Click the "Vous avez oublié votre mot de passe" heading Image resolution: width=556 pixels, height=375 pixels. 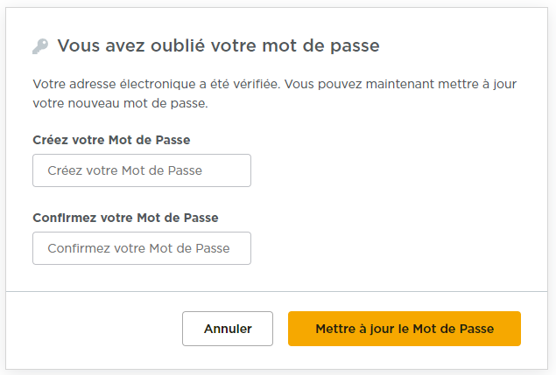coord(218,46)
